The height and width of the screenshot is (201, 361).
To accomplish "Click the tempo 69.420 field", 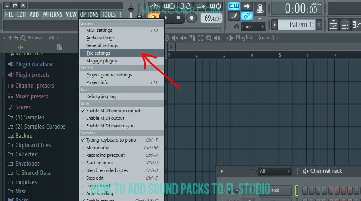I will (211, 18).
